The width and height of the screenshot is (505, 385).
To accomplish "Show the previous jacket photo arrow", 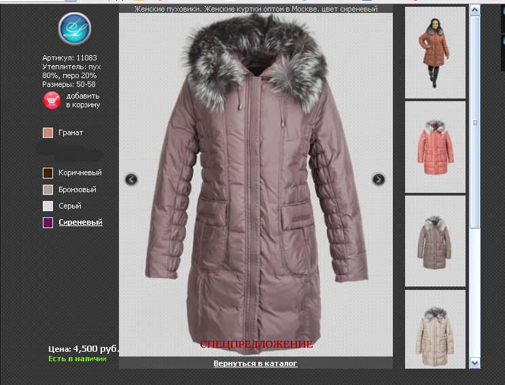I will click(132, 179).
